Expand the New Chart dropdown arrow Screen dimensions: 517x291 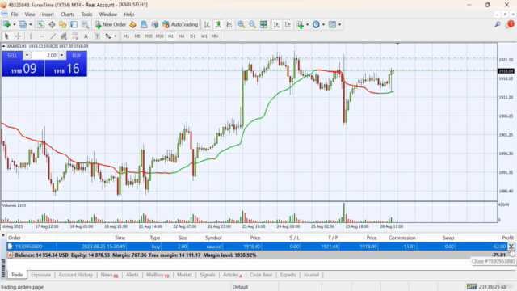(x=15, y=24)
